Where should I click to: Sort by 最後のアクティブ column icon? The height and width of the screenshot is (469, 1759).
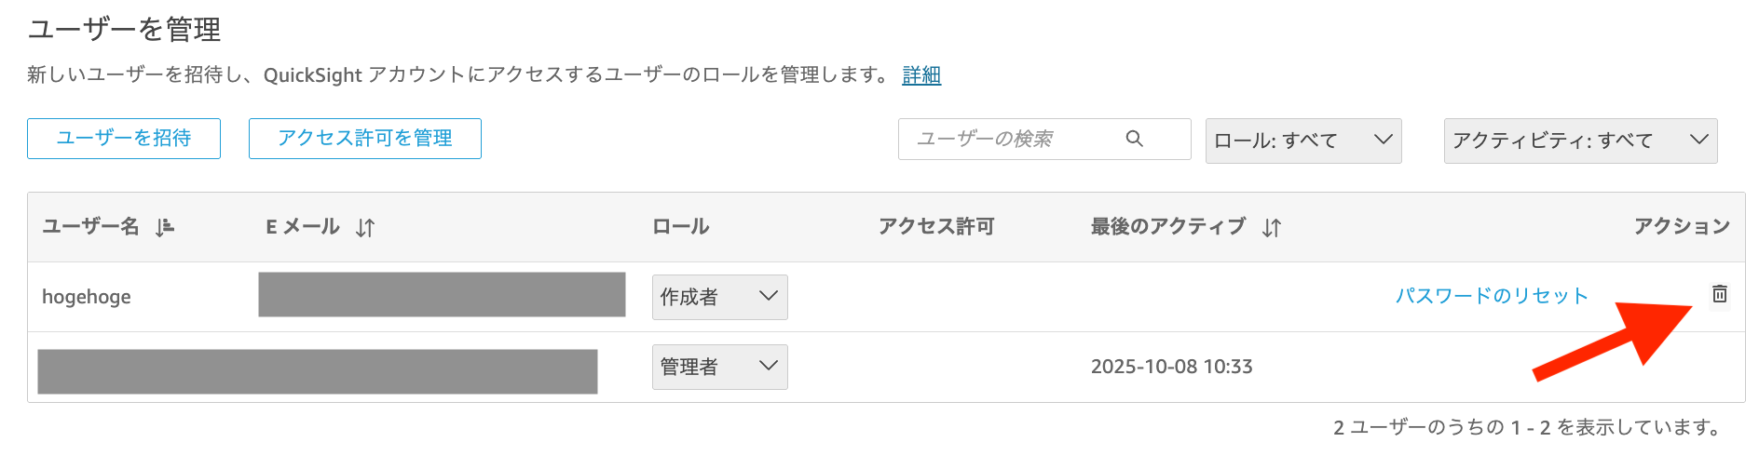pos(1272,228)
